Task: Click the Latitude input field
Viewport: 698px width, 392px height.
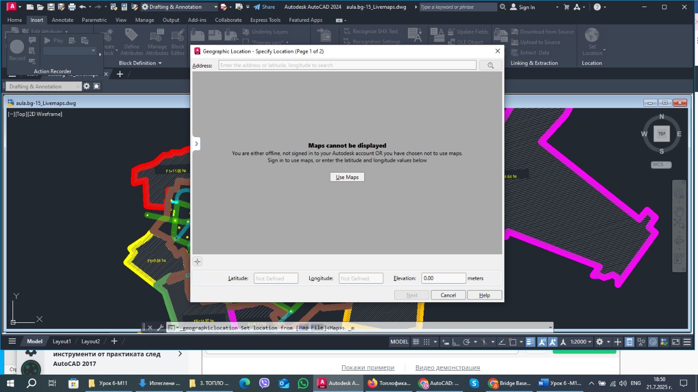Action: point(276,278)
